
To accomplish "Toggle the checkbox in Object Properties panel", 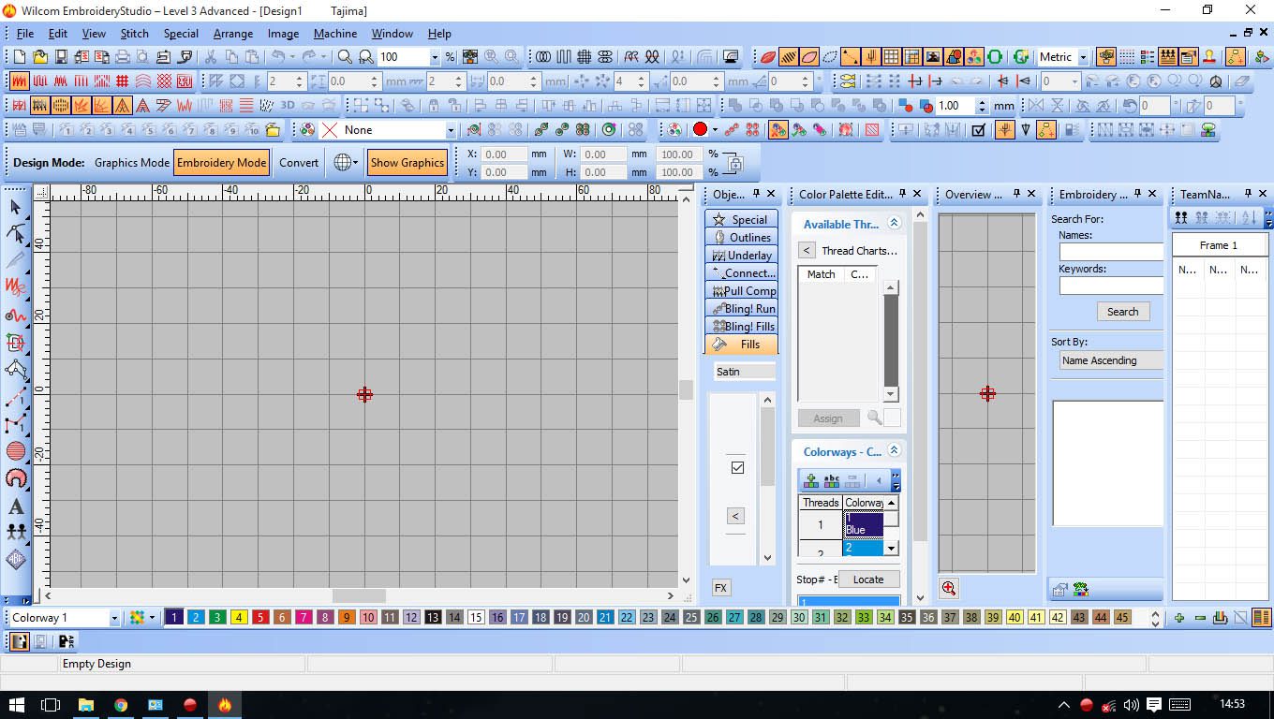I will coord(737,467).
